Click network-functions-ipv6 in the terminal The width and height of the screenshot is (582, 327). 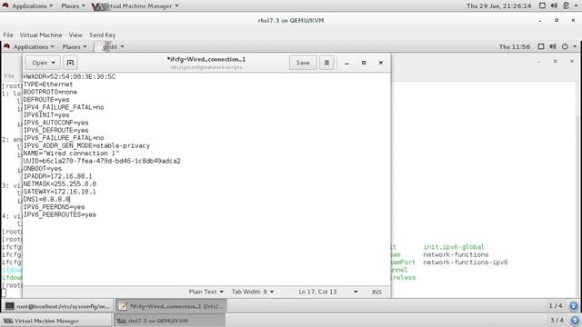466,263
